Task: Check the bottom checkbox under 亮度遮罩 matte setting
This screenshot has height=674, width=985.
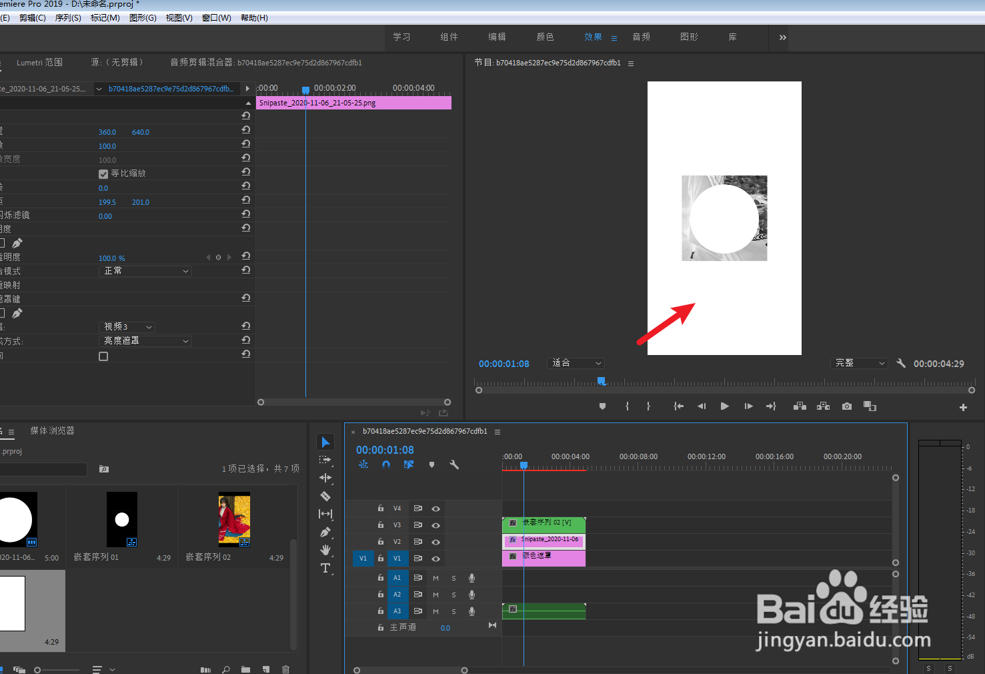Action: [x=103, y=356]
